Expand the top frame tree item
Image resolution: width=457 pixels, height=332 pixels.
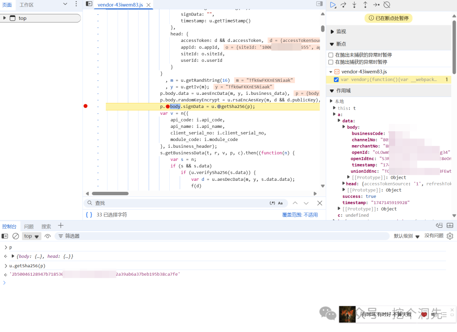coord(4,18)
